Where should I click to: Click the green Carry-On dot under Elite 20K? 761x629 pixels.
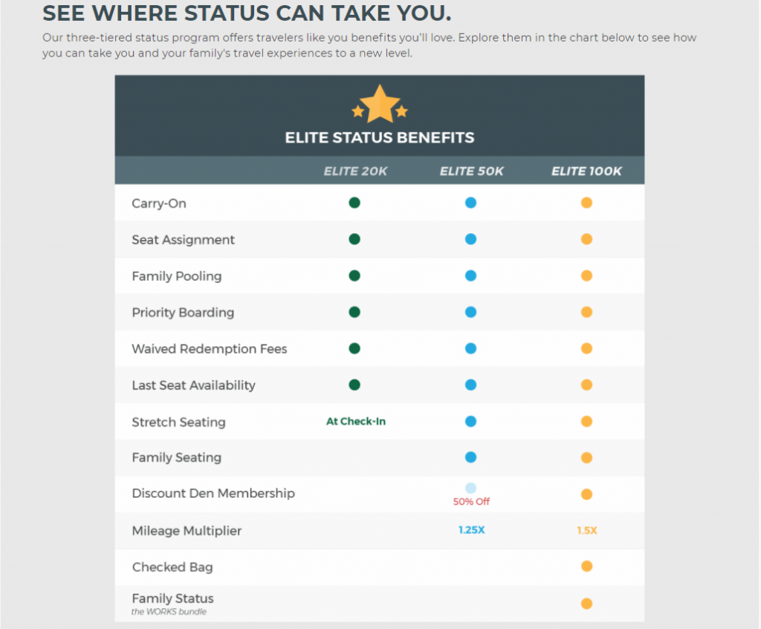(x=354, y=203)
